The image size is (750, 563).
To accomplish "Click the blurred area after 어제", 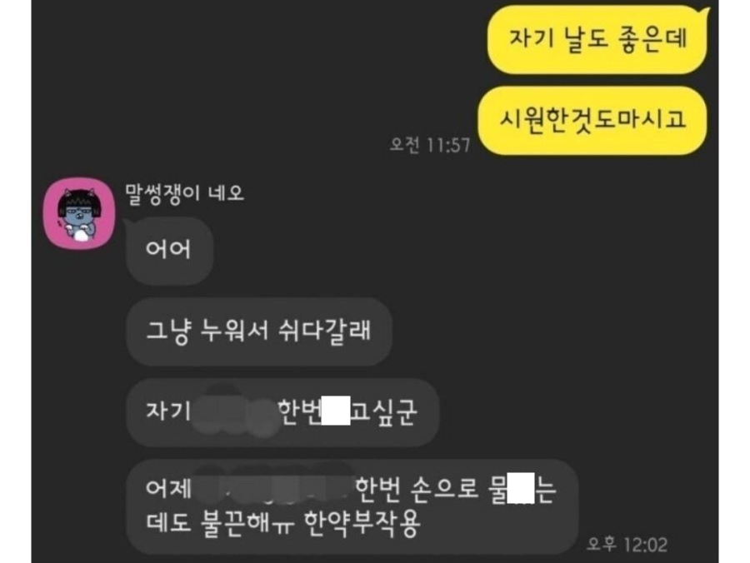I will click(x=273, y=487).
